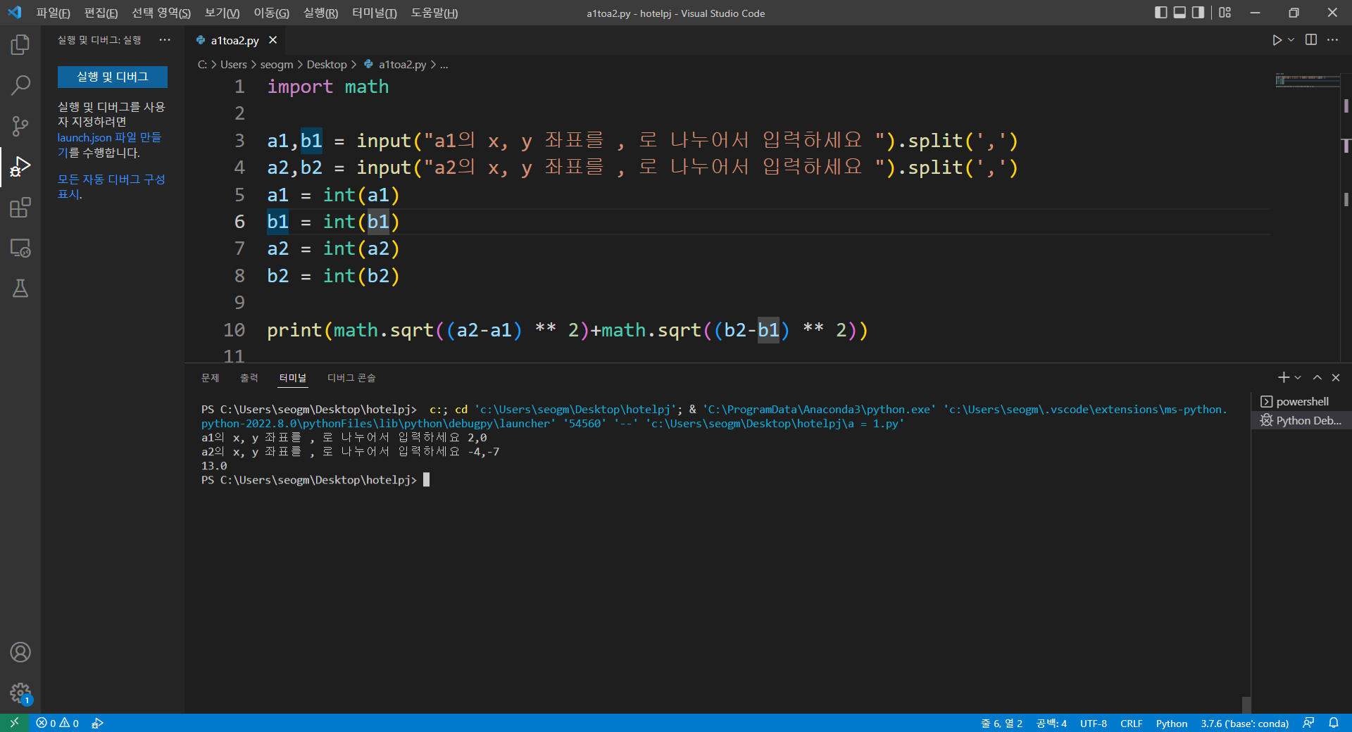Select Python interpreter 3.7.6 conda

pyautogui.click(x=1244, y=723)
